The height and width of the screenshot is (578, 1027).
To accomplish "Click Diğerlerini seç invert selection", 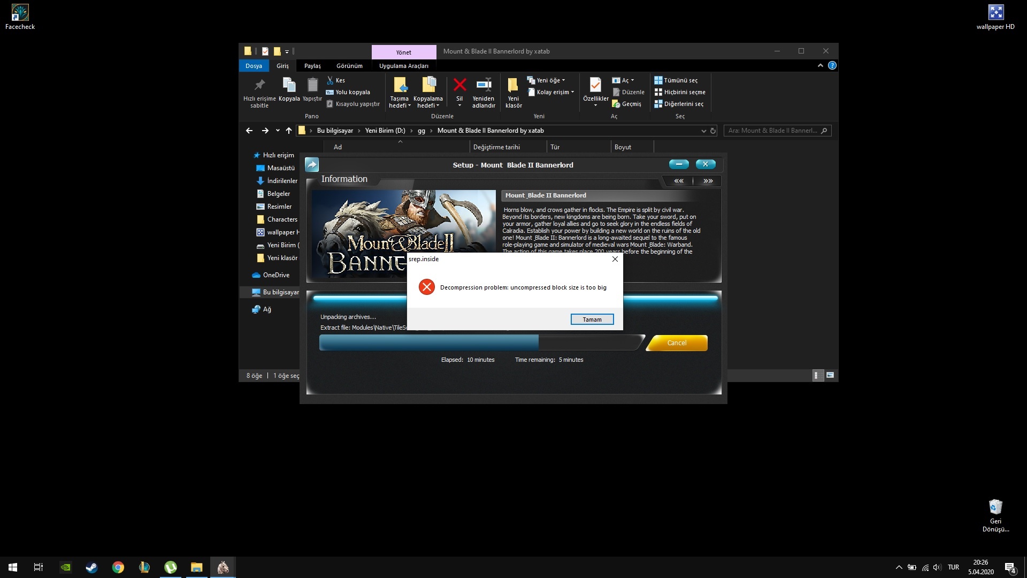I will click(679, 104).
